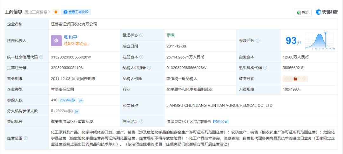This screenshot has height=154, width=343.
Task: Click help icon beside 注册资本
Action: coord(142,57)
